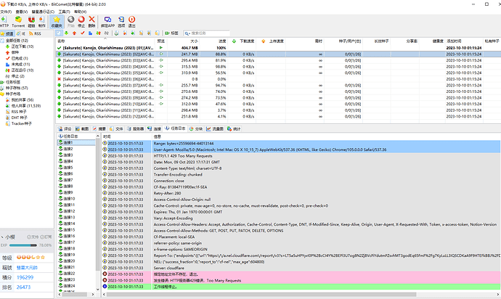Screen dimensions: 501x299
Task: Toggle the Favorites (收藏夹) star button
Action: pos(57,22)
